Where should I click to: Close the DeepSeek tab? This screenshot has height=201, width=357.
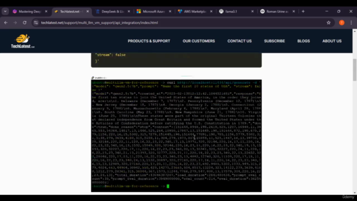(x=129, y=11)
